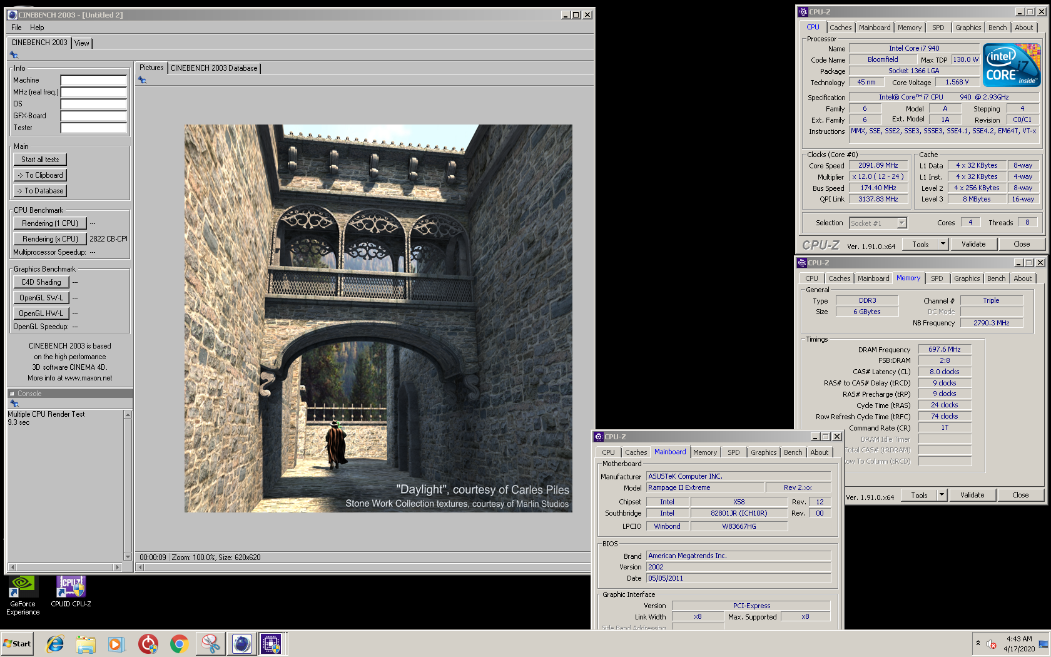The height and width of the screenshot is (657, 1051).
Task: Switch to CPU tab in the CPU-Z Mainboard window
Action: point(608,452)
